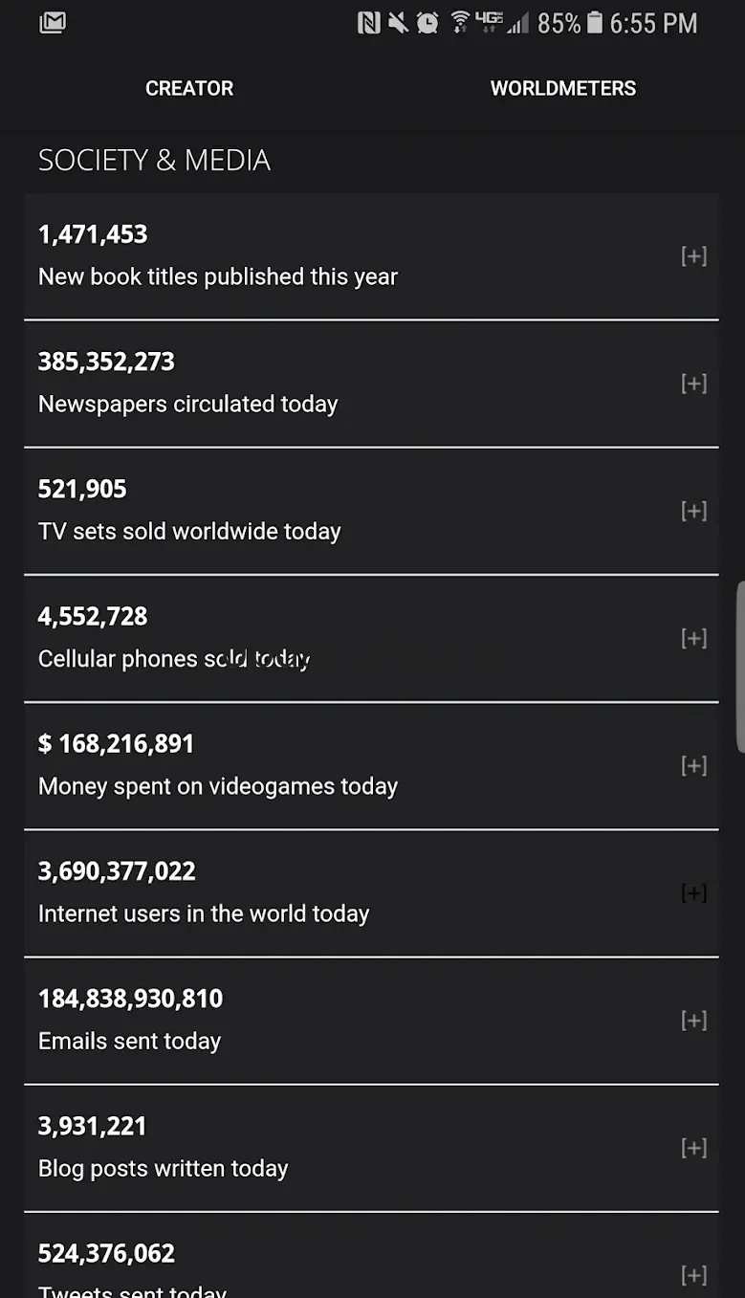Tap the battery indicator icon
Image resolution: width=745 pixels, height=1298 pixels.
coord(595,23)
